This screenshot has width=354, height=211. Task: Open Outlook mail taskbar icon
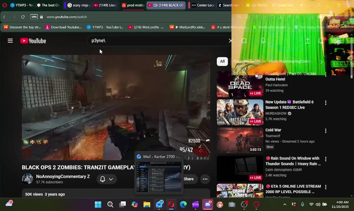[x=159, y=204]
